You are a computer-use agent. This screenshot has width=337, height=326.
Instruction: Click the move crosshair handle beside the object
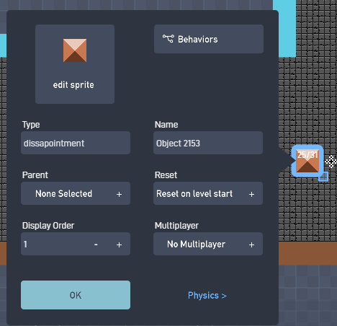331,162
